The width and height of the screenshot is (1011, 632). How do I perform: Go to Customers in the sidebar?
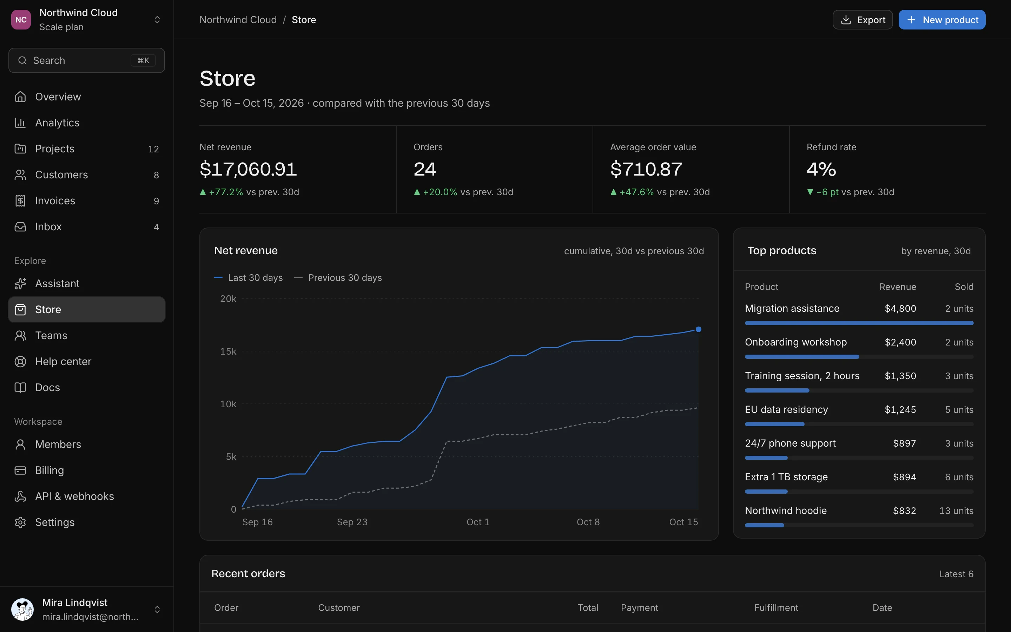[86, 175]
